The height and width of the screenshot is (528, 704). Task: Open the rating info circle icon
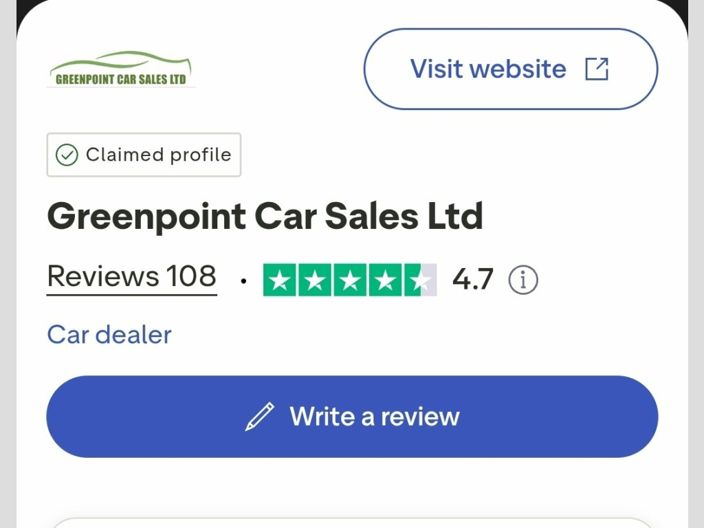coord(523,280)
